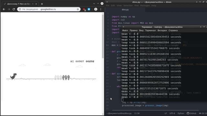This screenshot has width=207, height=116.
Task: Open the site info 'Не защищено' icon
Action: click(20, 9)
